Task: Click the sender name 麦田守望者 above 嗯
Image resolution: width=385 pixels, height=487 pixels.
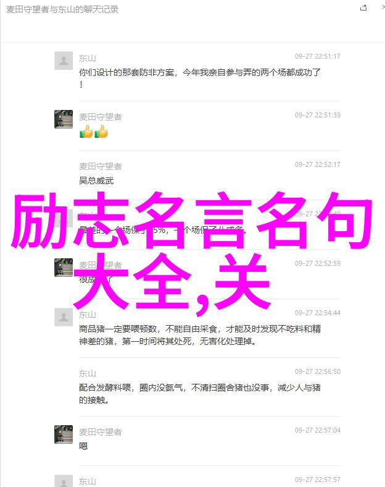Action: [x=101, y=432]
